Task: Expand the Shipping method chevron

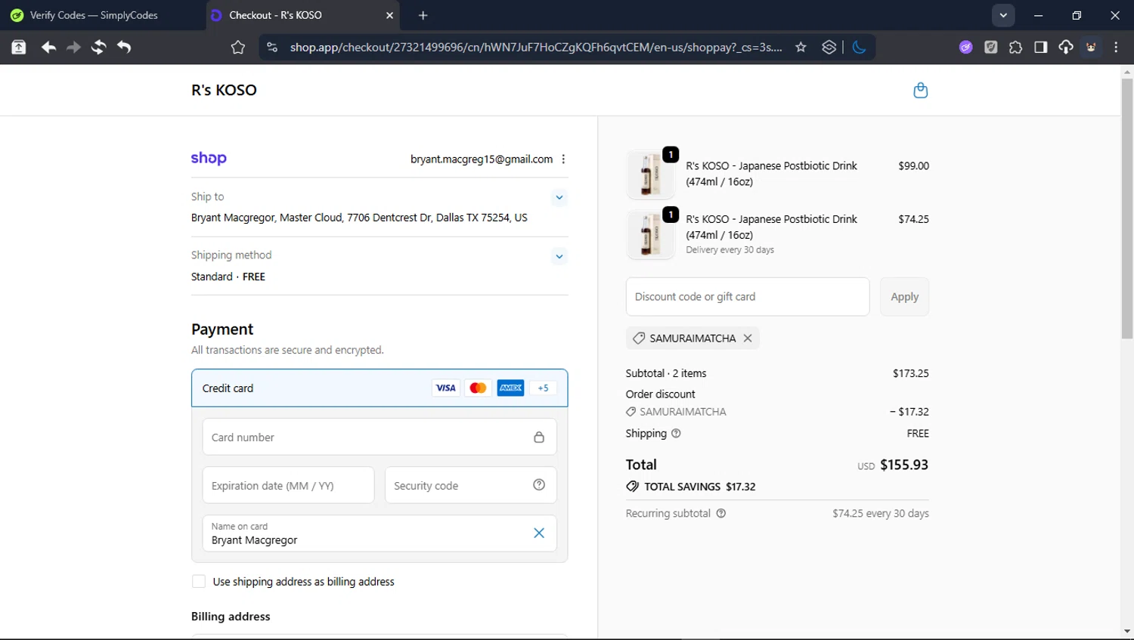Action: (559, 257)
